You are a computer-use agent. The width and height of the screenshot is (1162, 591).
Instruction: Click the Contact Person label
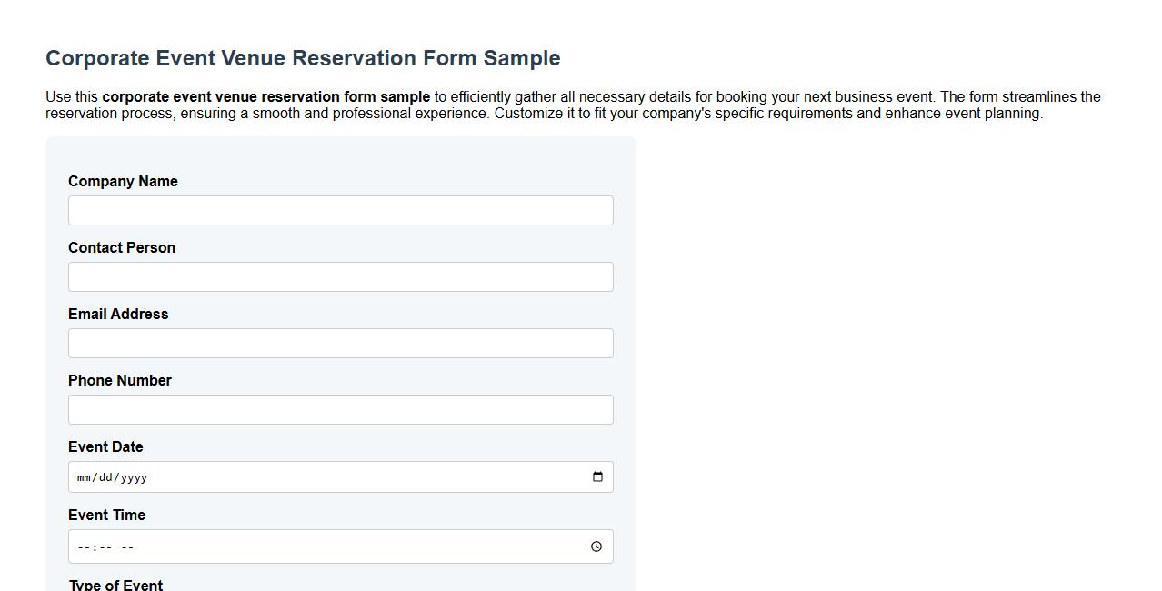tap(121, 247)
